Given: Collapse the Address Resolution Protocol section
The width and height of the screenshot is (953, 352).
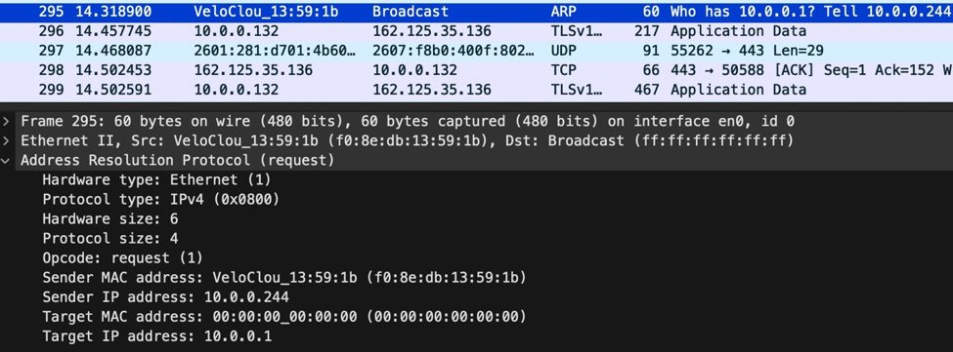Looking at the screenshot, I should (6, 161).
